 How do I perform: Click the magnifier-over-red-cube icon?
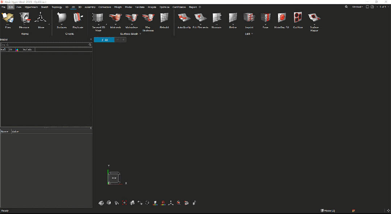178,203
